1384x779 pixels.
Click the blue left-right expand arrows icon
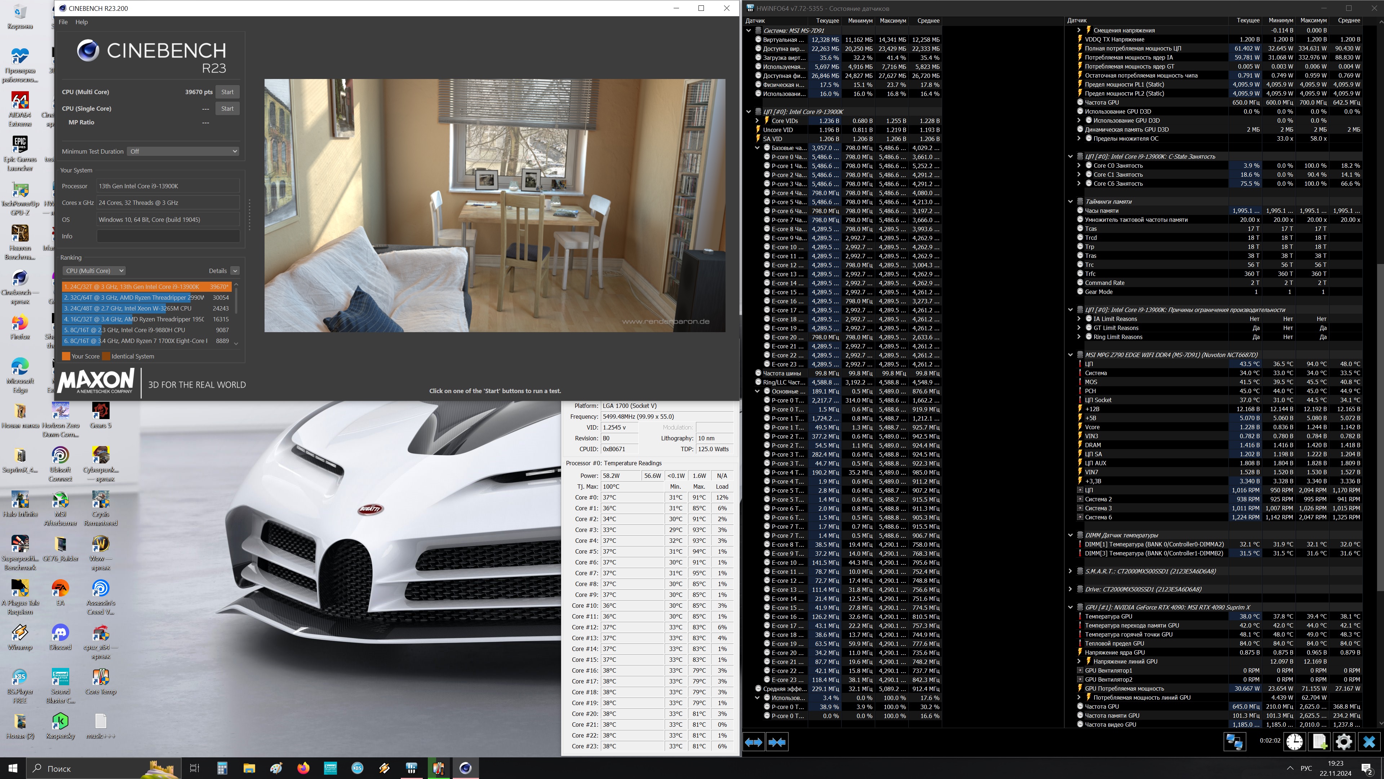[x=753, y=742]
